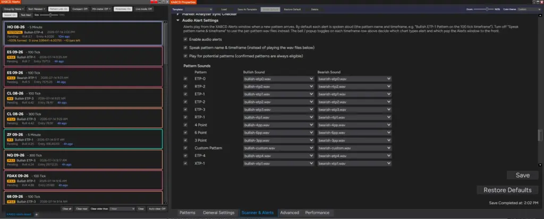Open the Min meter dropdown
The height and width of the screenshot is (219, 544).
[x=101, y=9]
